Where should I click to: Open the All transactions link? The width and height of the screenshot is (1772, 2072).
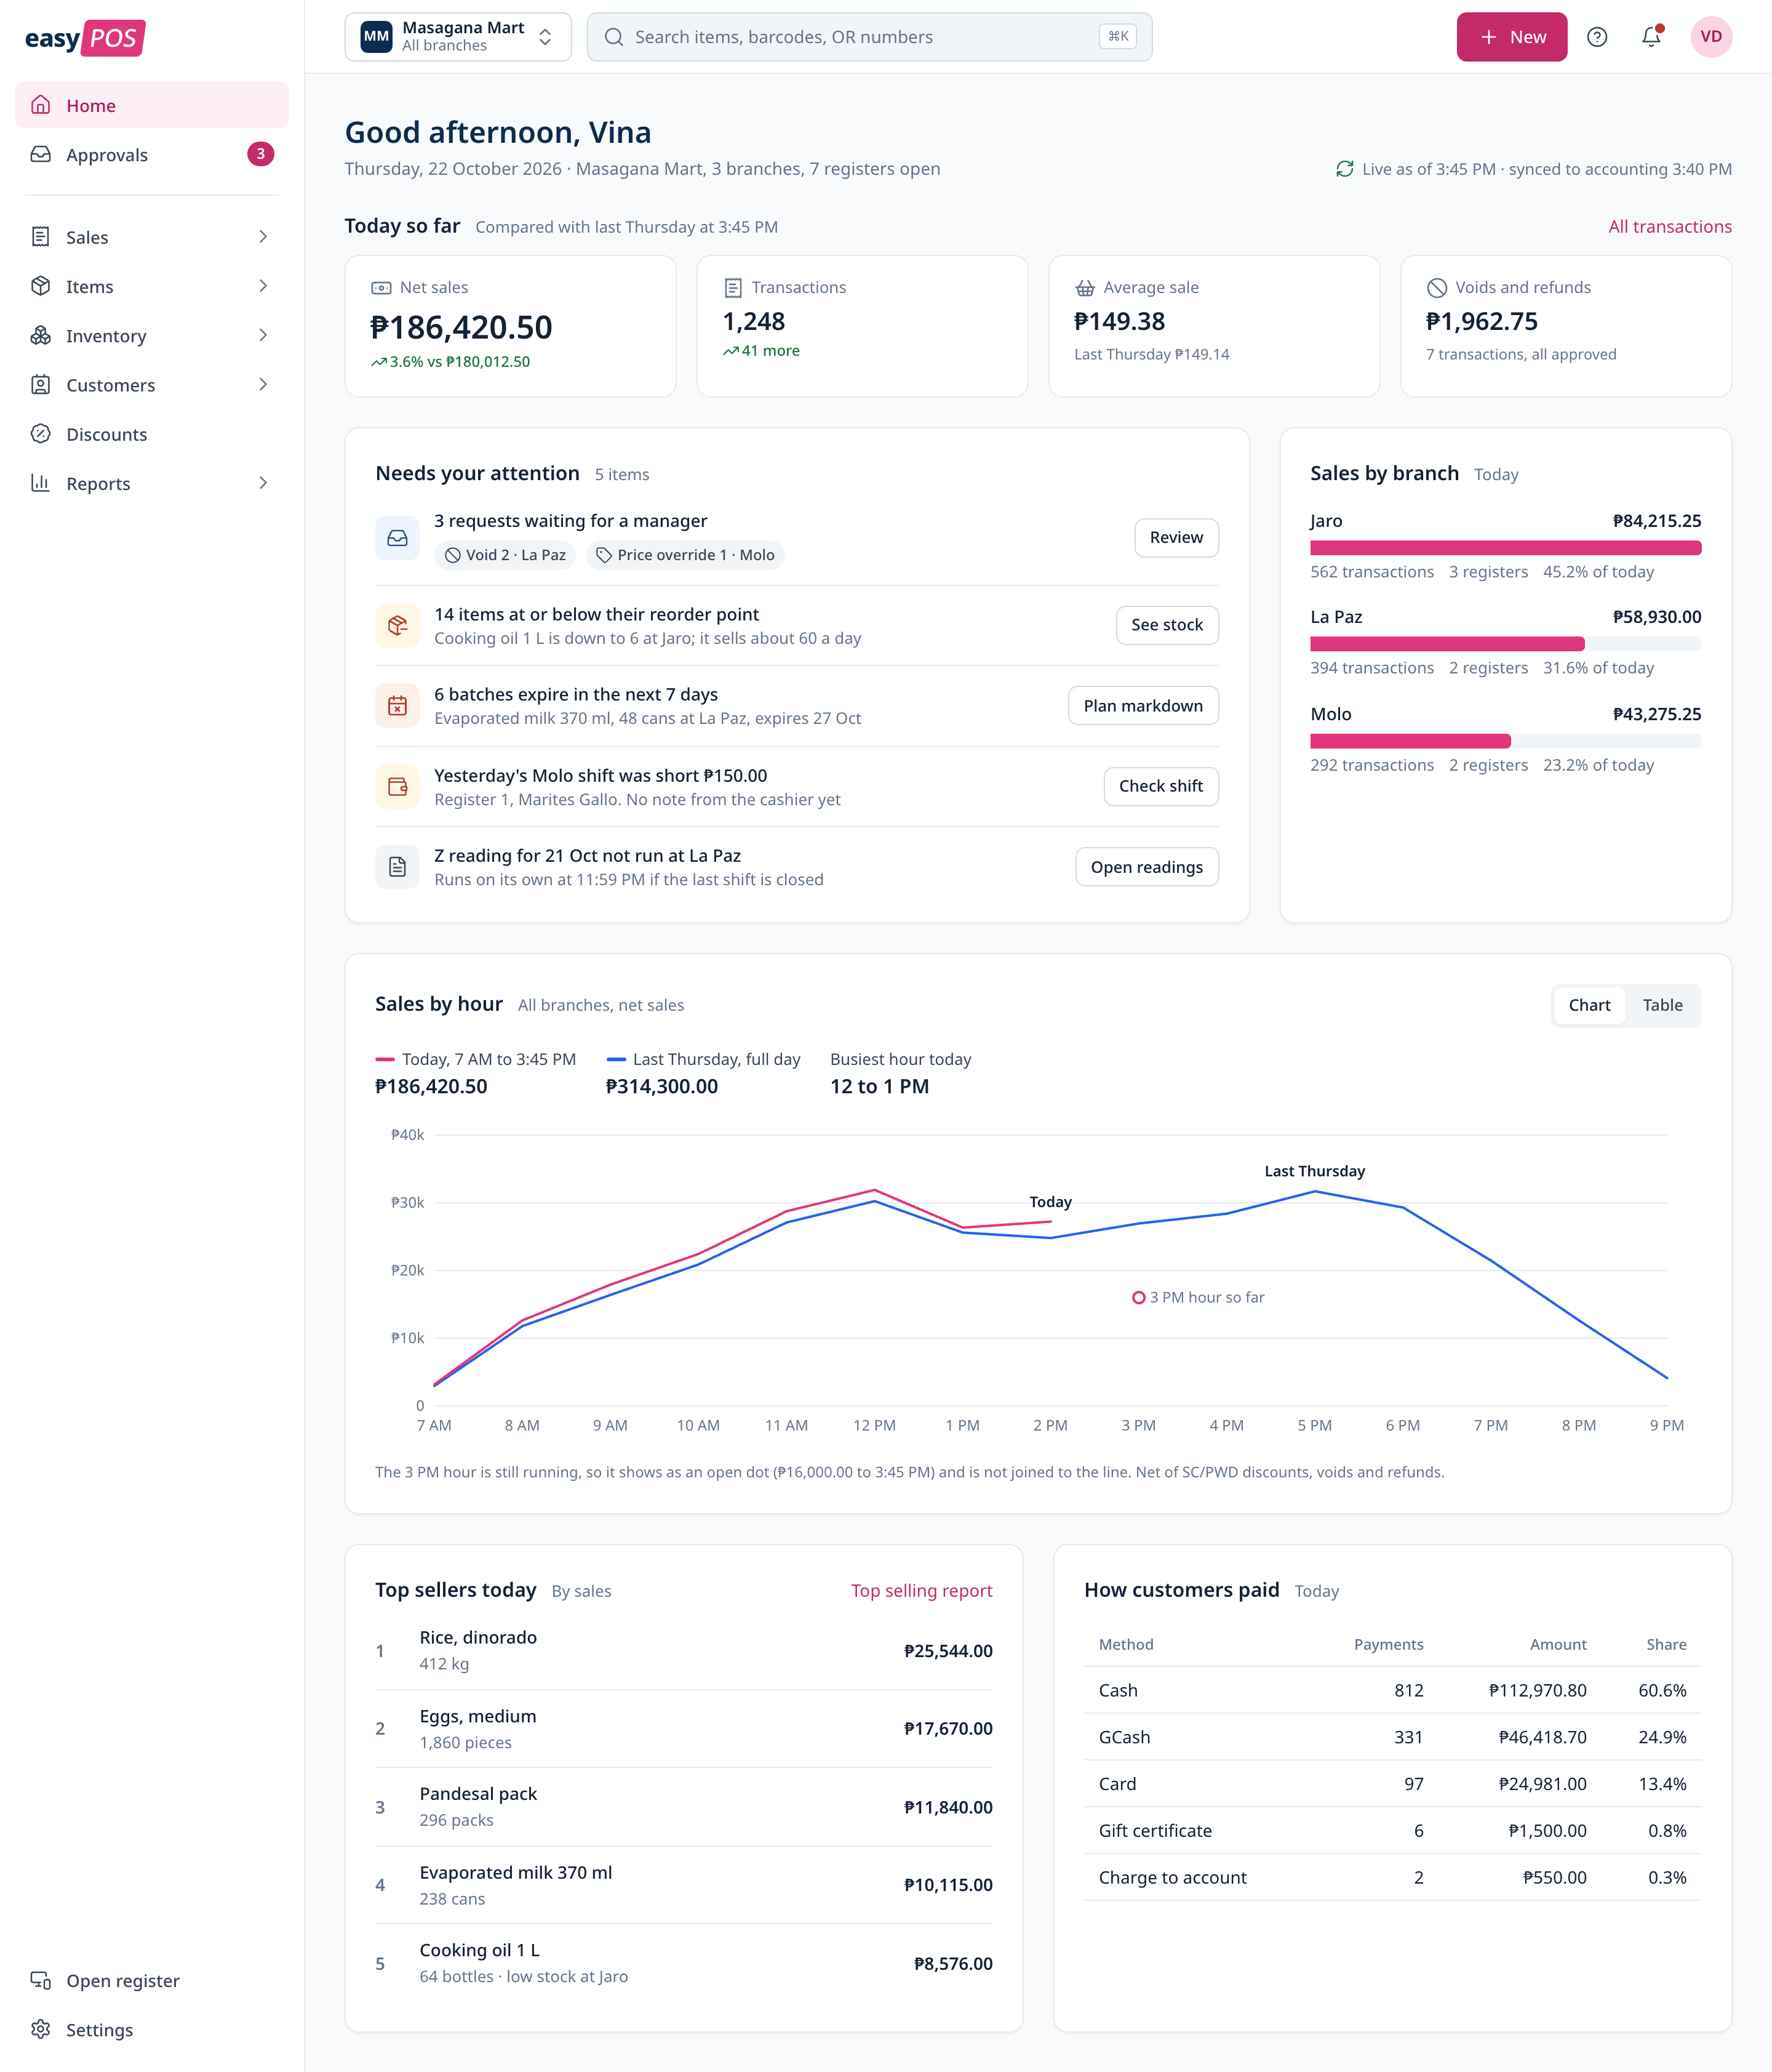tap(1669, 227)
